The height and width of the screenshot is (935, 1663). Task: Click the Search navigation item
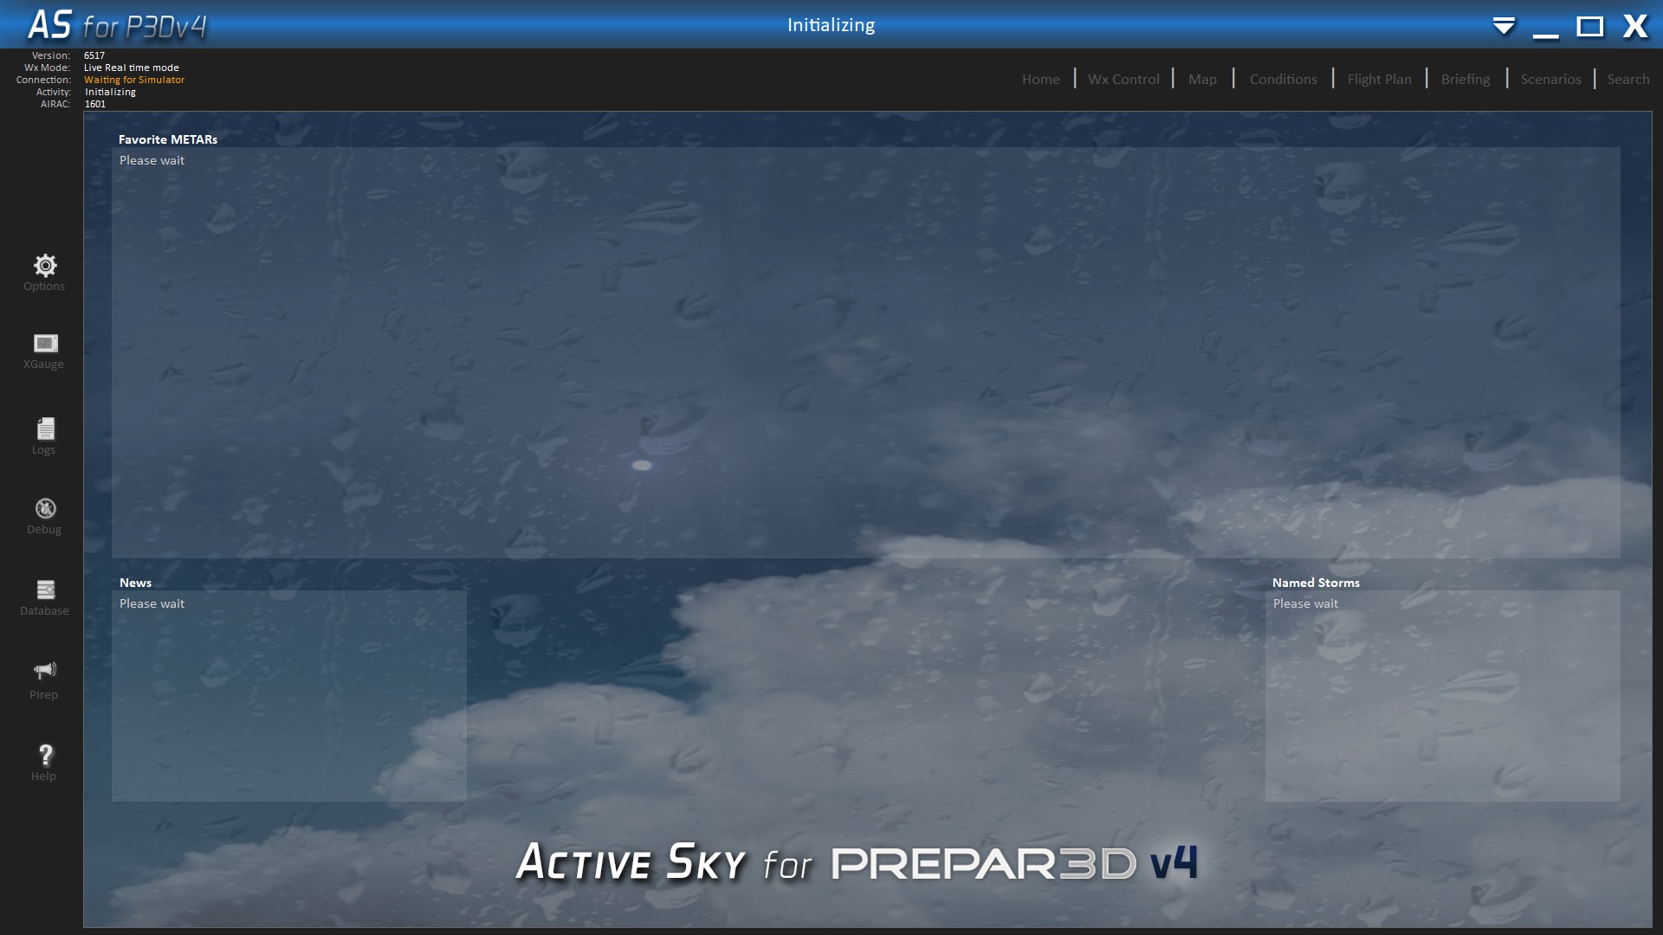click(1627, 78)
